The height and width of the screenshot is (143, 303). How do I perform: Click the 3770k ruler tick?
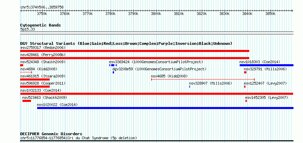[87, 14]
